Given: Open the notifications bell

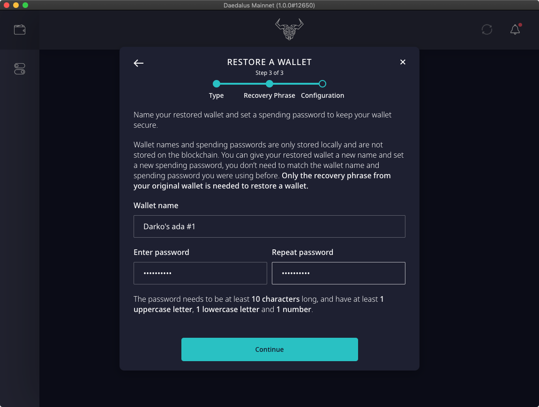Looking at the screenshot, I should click(515, 29).
